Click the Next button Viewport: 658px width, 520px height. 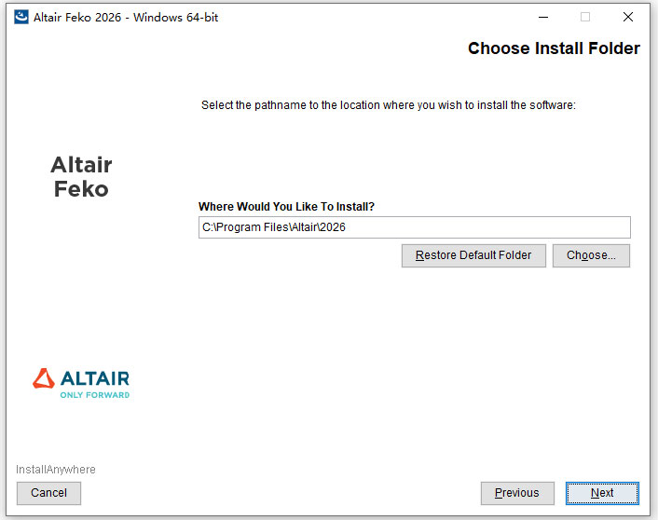click(602, 493)
